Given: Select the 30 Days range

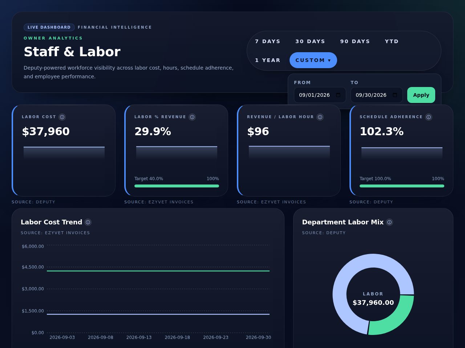Looking at the screenshot, I should coord(310,41).
